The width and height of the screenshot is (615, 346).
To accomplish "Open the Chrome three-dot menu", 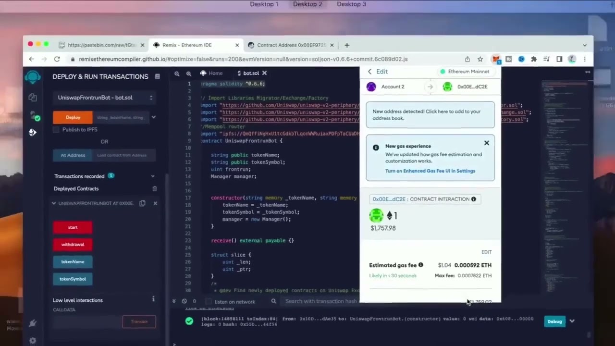I will tap(585, 59).
